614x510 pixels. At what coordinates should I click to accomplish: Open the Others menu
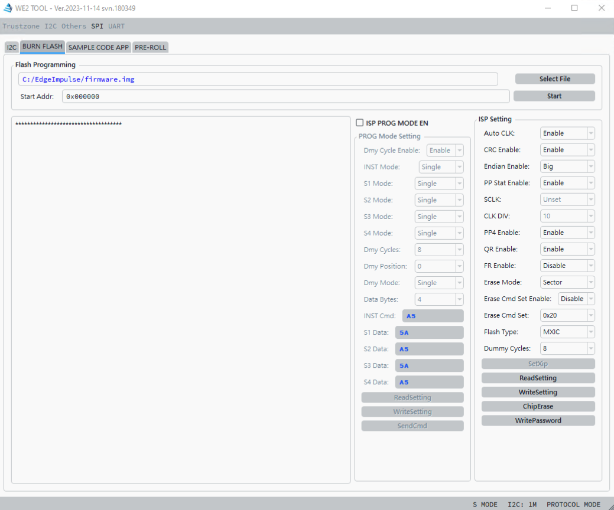pos(74,26)
